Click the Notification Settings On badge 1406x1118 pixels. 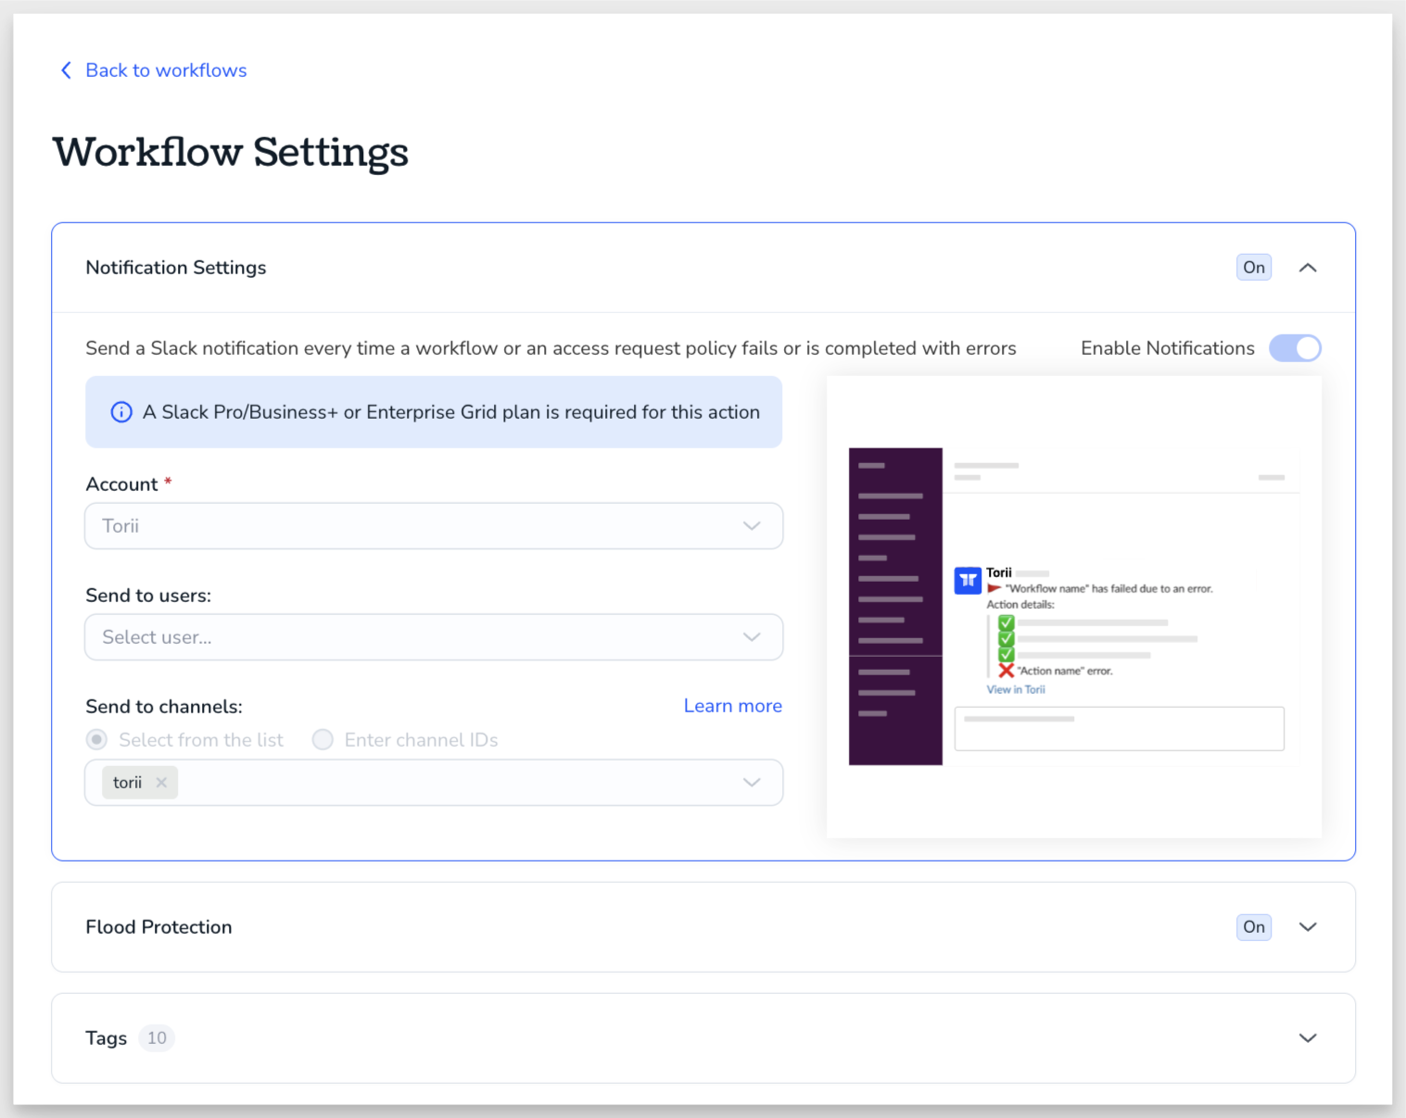point(1253,268)
